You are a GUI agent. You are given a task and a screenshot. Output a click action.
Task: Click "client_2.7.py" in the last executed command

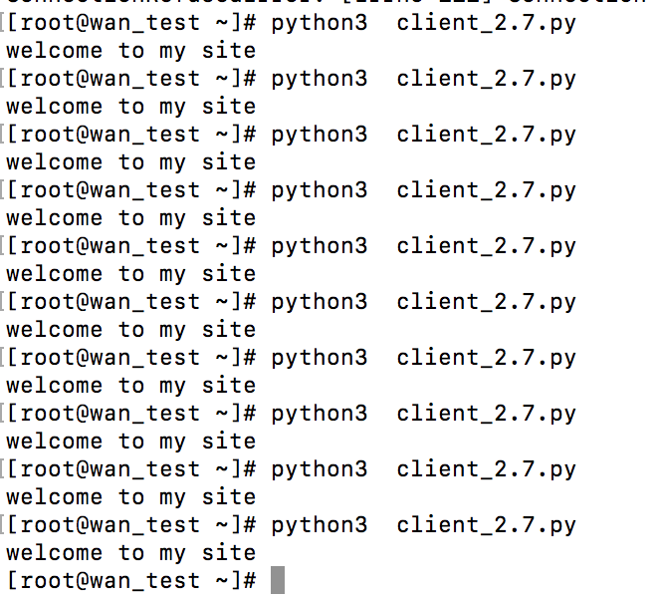point(486,524)
